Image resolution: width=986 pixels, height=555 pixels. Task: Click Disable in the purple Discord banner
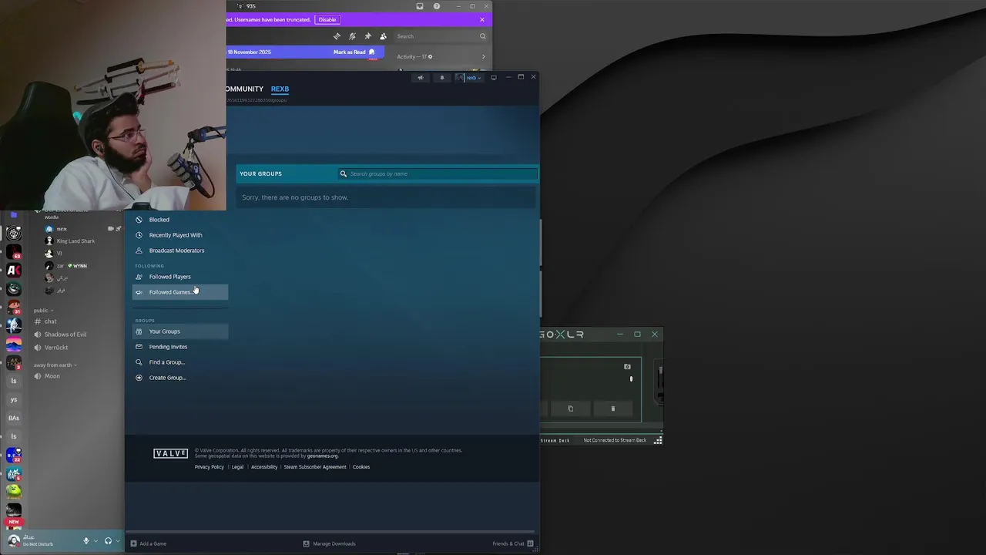click(x=327, y=19)
